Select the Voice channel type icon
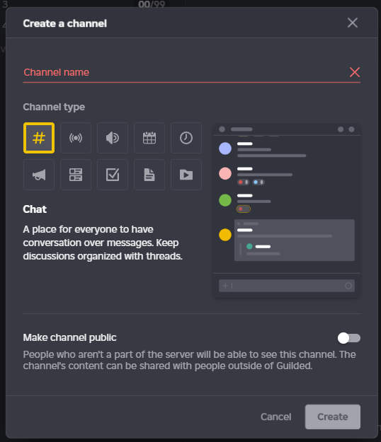The width and height of the screenshot is (381, 442). [113, 138]
